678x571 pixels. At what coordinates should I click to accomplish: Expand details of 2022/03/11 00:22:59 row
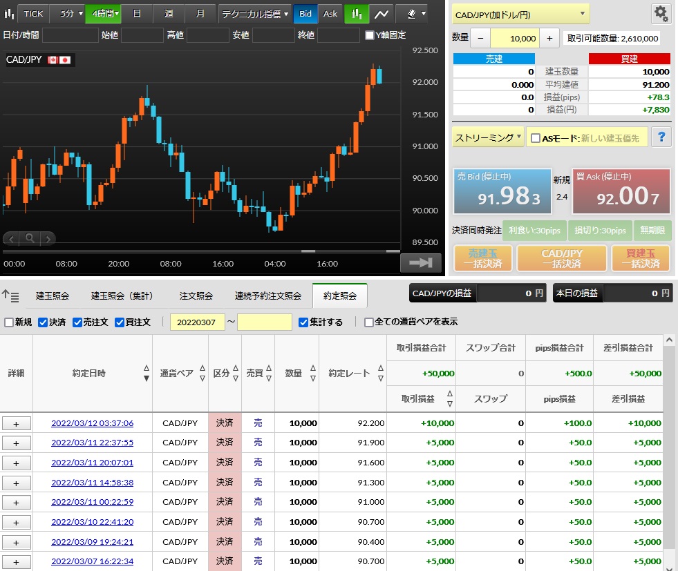[17, 503]
